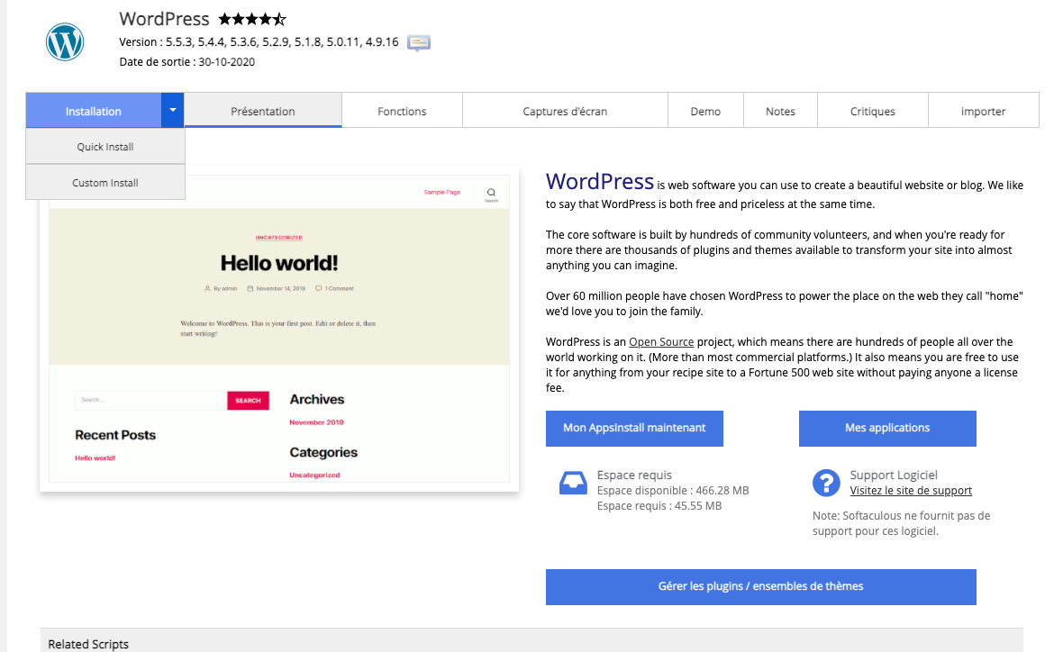Screen dimensions: 1054x652
Task: View the Critiques tab
Action: [872, 111]
